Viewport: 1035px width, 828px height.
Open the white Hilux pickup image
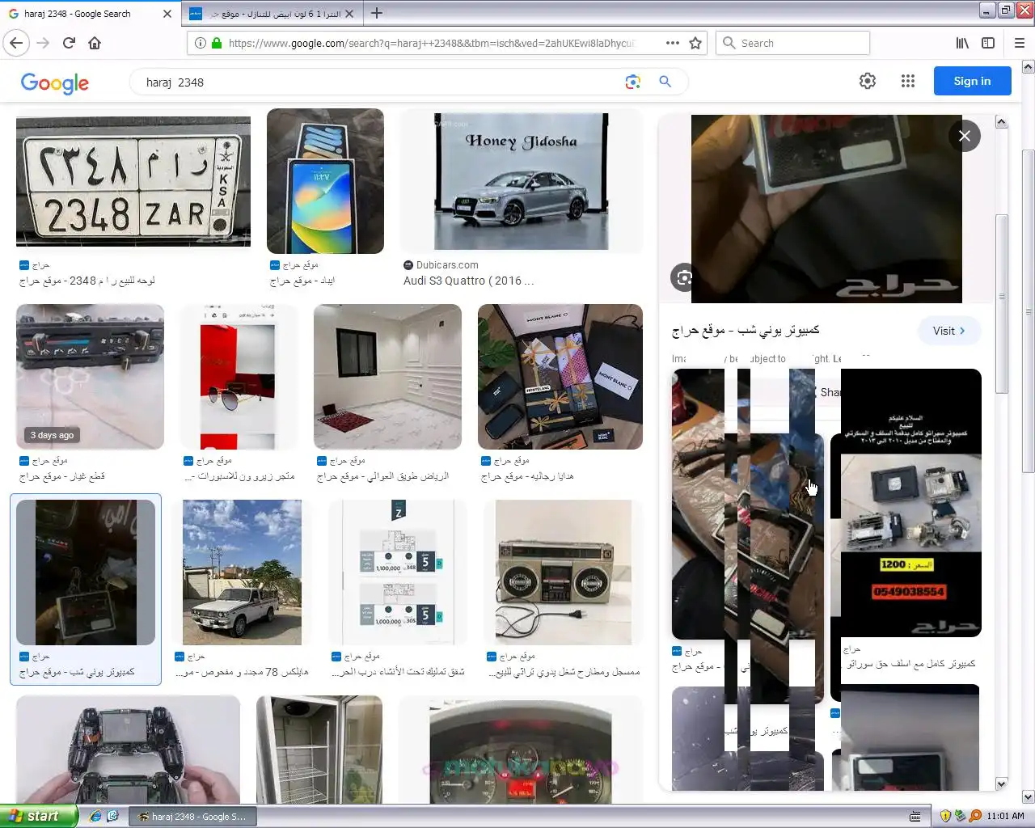coord(242,572)
